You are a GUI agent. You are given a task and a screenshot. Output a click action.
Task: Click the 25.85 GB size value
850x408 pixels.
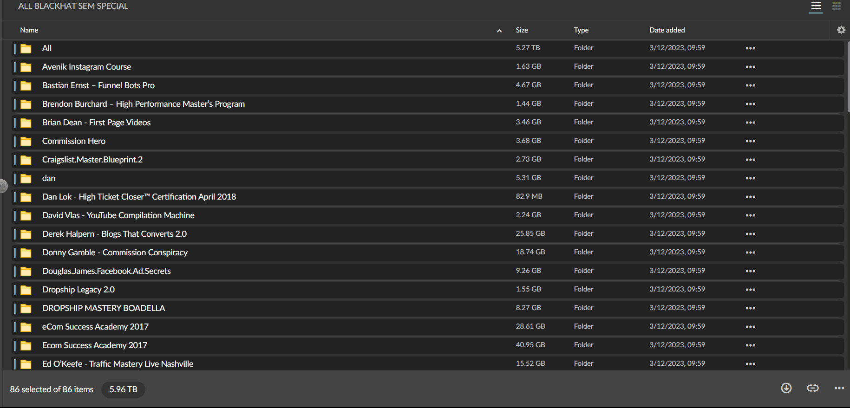pyautogui.click(x=530, y=233)
